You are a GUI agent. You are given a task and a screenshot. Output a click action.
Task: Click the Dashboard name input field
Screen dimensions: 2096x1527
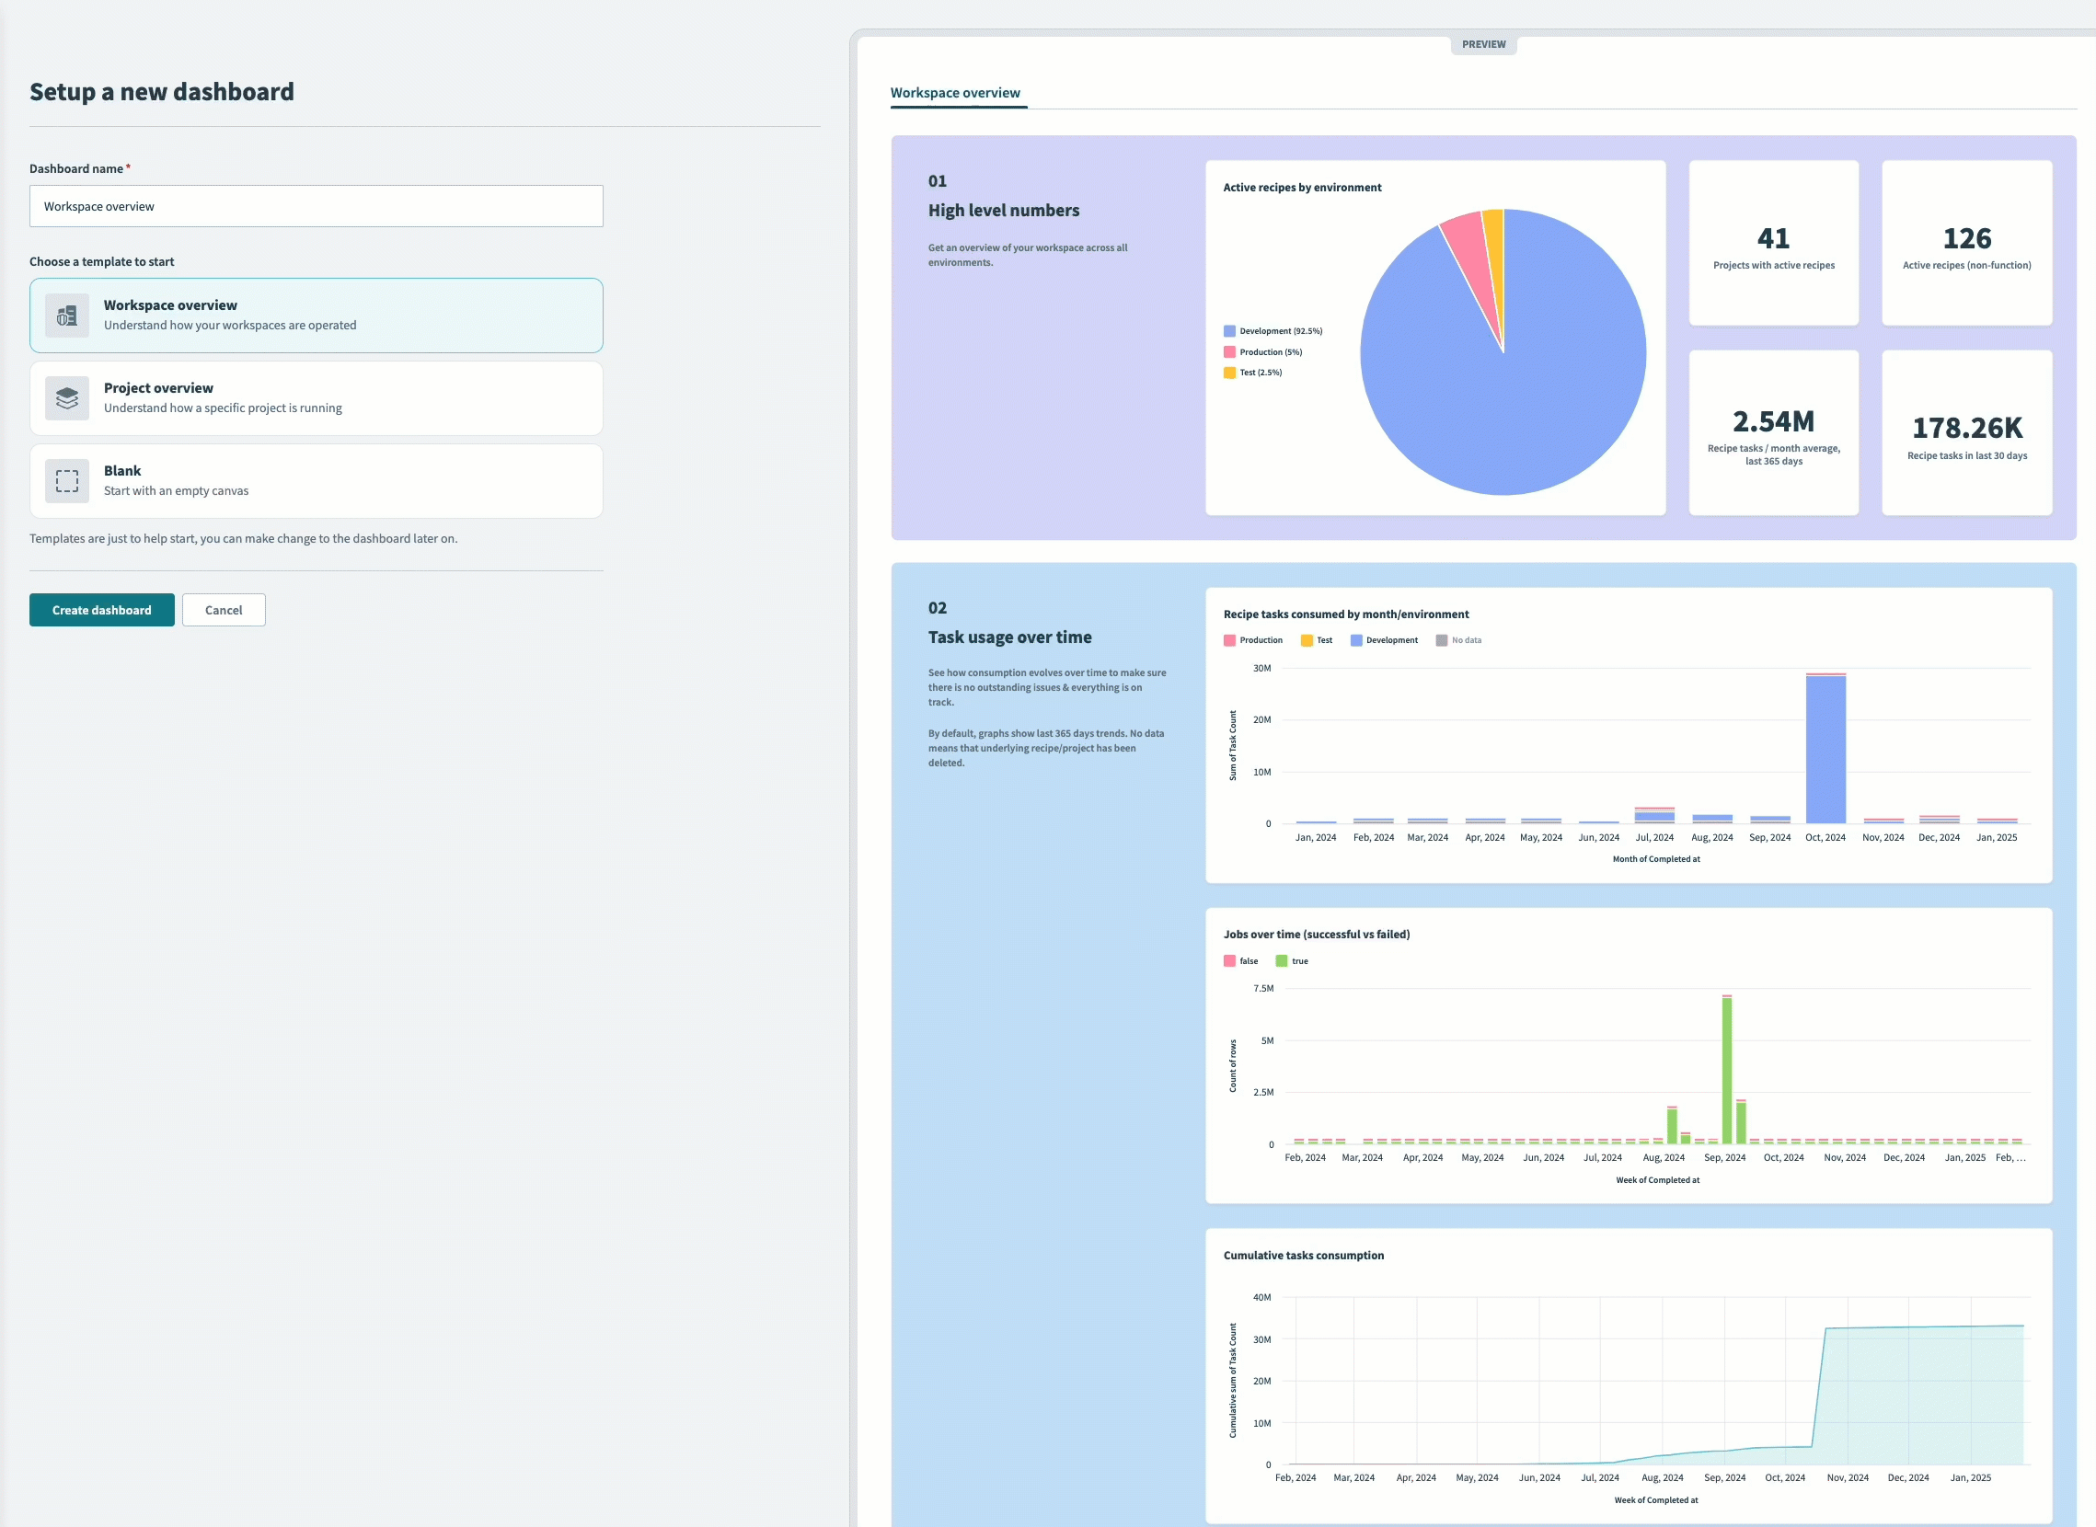click(x=316, y=205)
